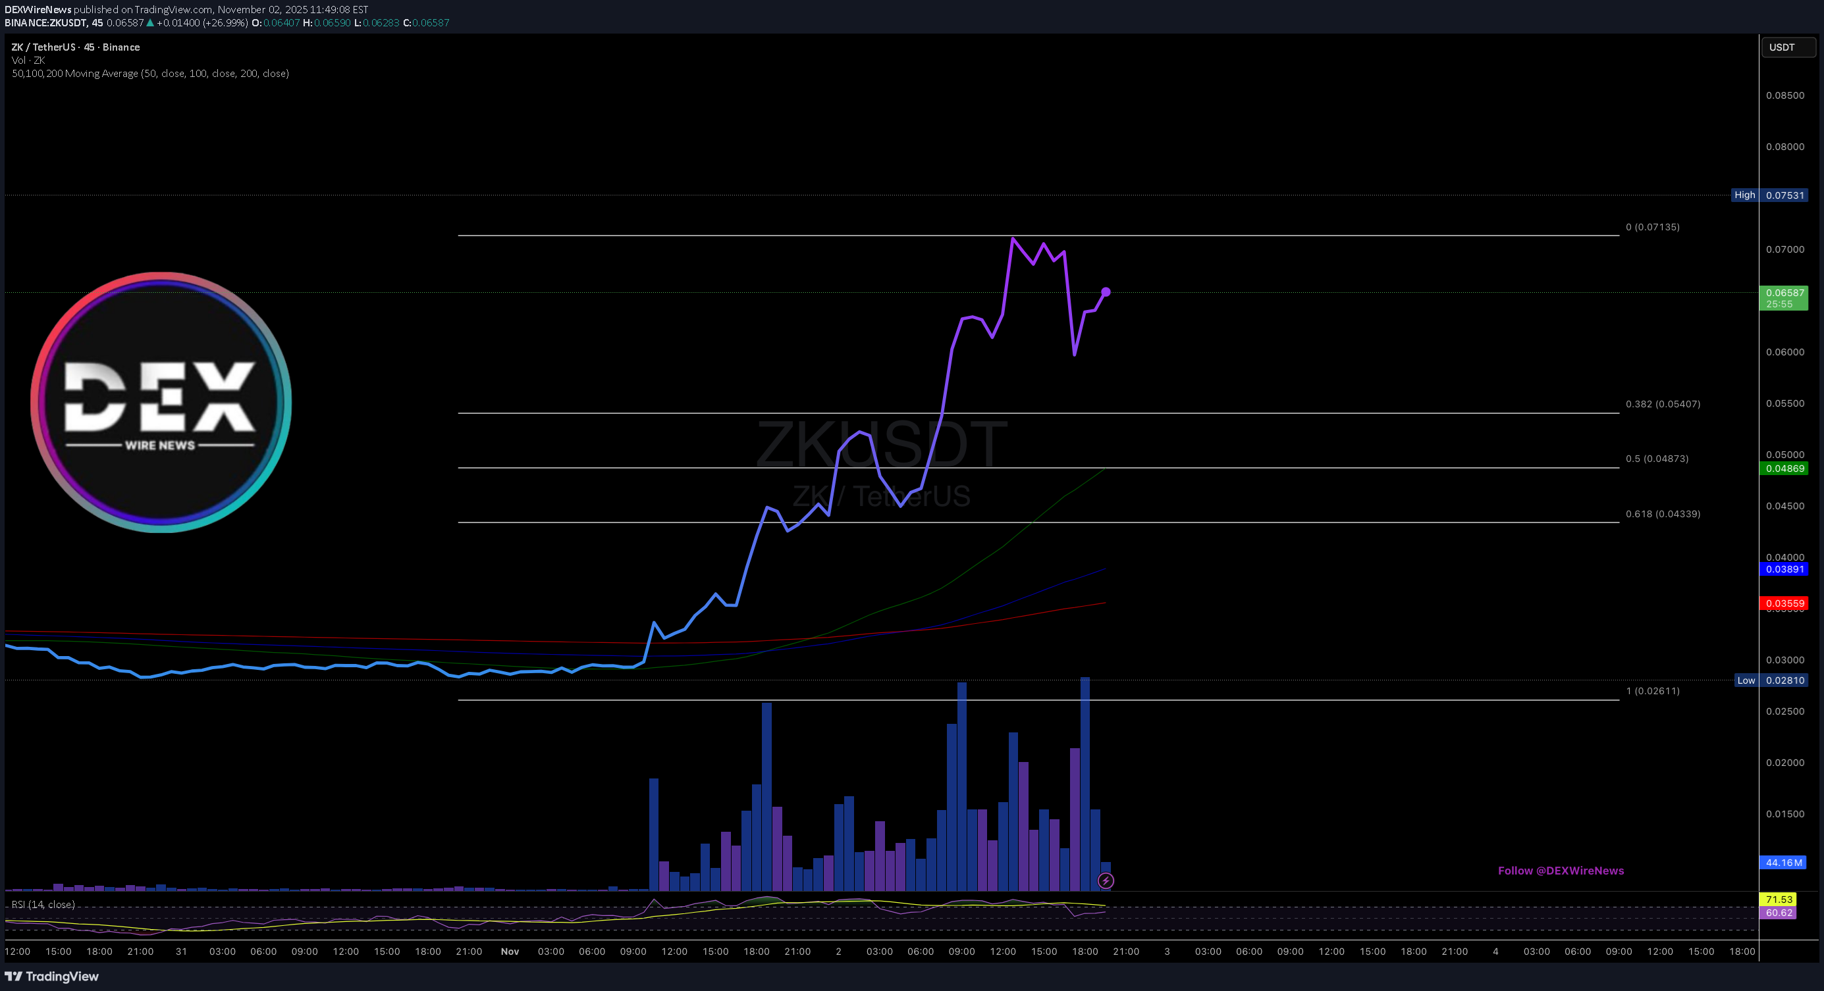Image resolution: width=1824 pixels, height=991 pixels.
Task: Click the purple dot at the price line's end
Action: coord(1106,292)
